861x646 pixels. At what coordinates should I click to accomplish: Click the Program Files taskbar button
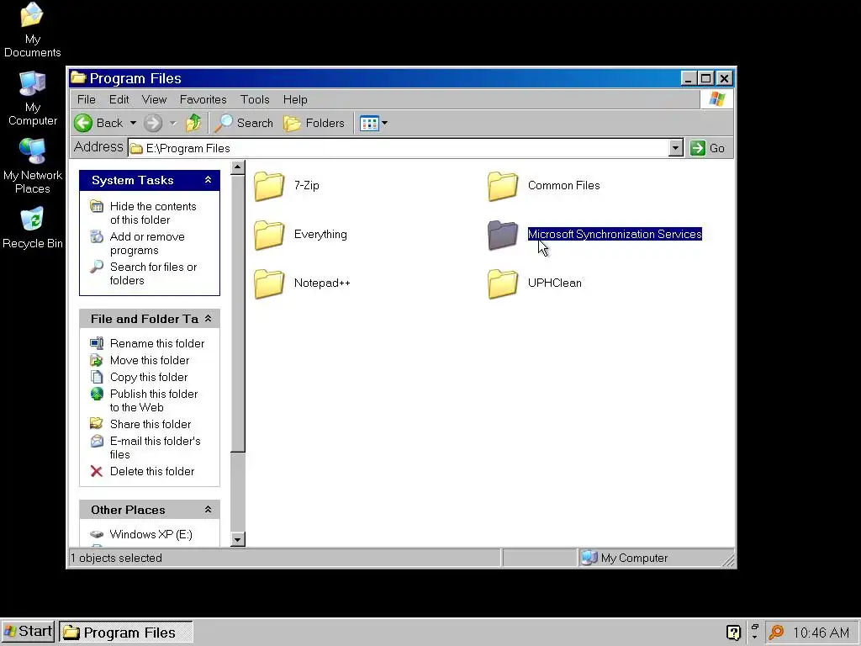(x=126, y=633)
